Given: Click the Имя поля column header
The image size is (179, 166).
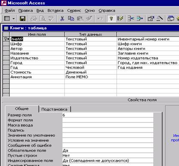Looking at the screenshot, I should [x=37, y=34].
